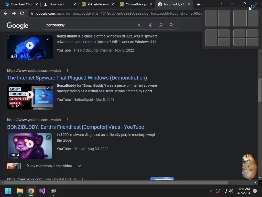The height and width of the screenshot is (197, 262).
Task: Close the bonzibuddy Google tab
Action: [189, 4]
